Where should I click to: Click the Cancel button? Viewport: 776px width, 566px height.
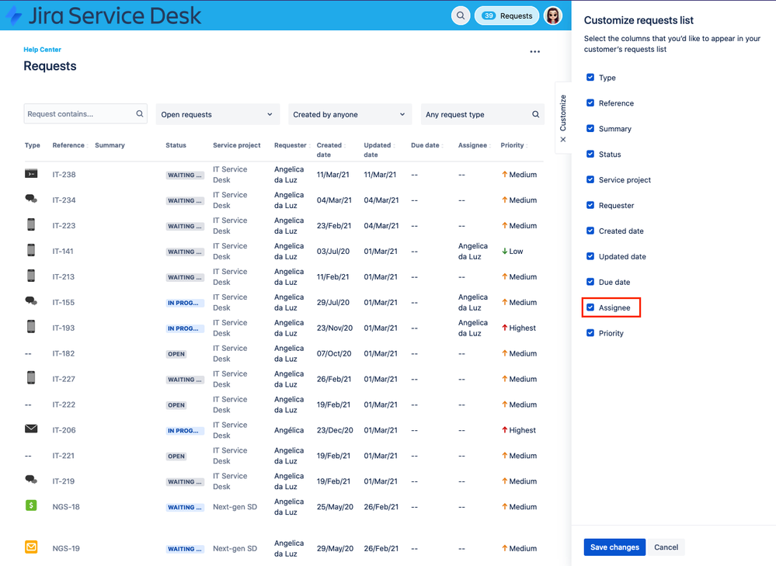tap(666, 547)
